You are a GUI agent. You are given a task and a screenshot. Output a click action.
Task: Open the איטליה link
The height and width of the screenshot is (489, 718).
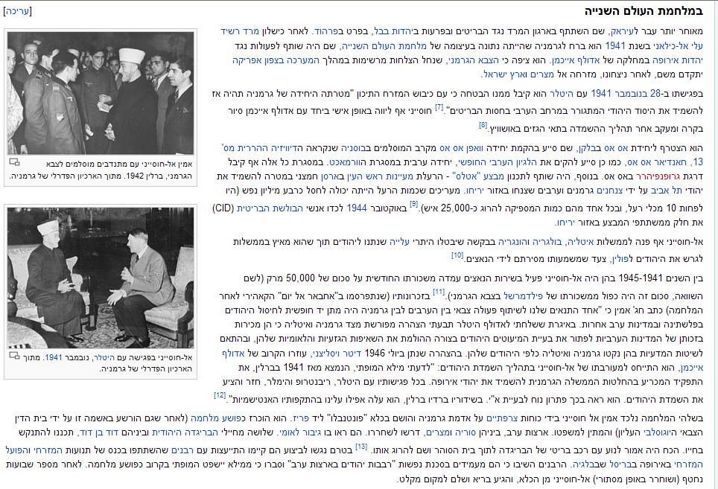581,242
